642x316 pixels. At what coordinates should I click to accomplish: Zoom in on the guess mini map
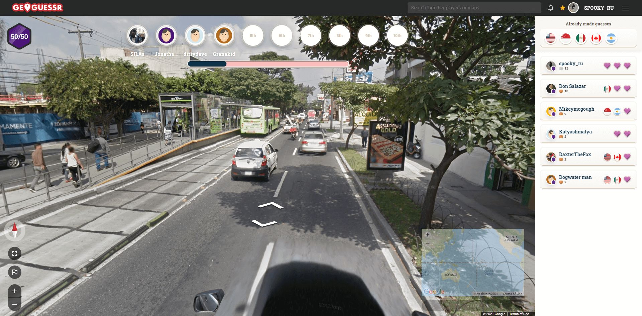(428, 235)
